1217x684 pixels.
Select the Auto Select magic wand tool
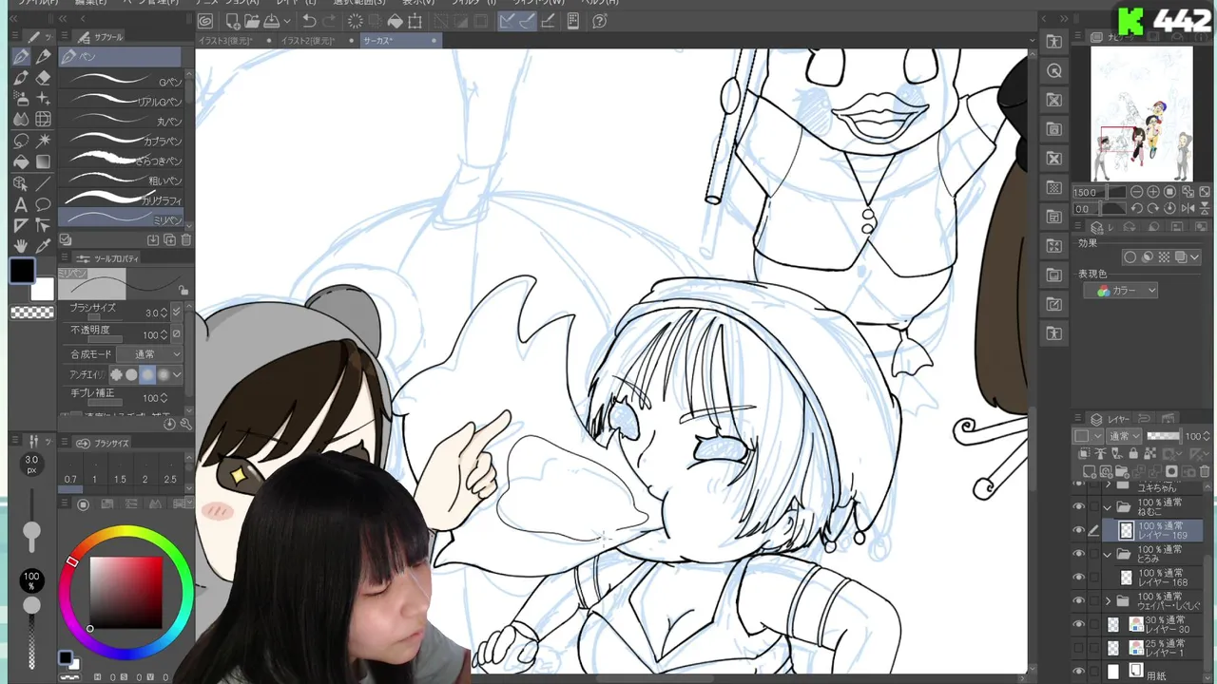pos(43,141)
